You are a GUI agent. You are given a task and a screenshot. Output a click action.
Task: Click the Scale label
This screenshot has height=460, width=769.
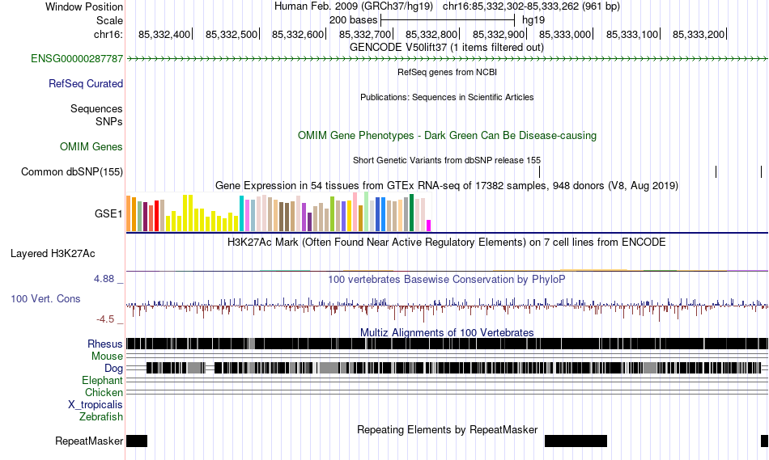coord(109,20)
